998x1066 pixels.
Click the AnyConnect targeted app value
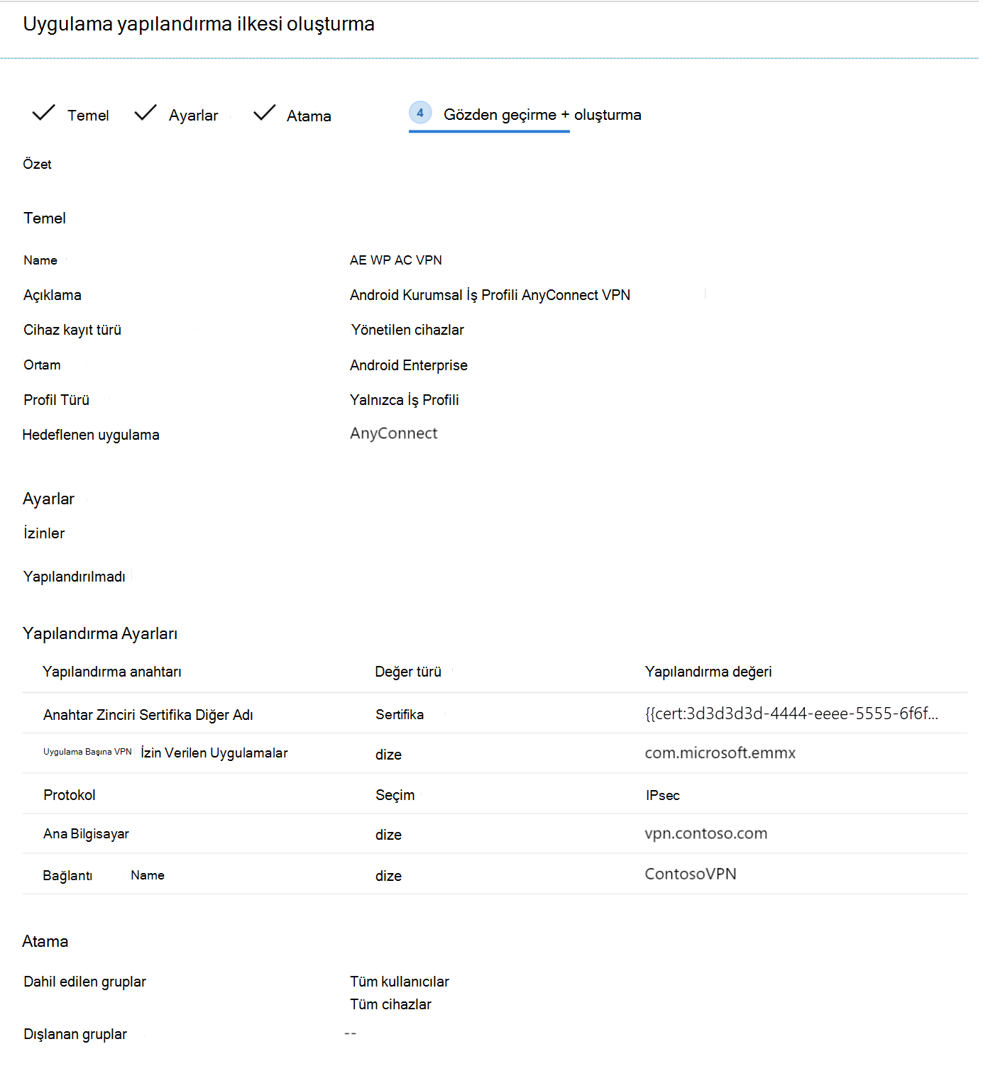[x=393, y=433]
